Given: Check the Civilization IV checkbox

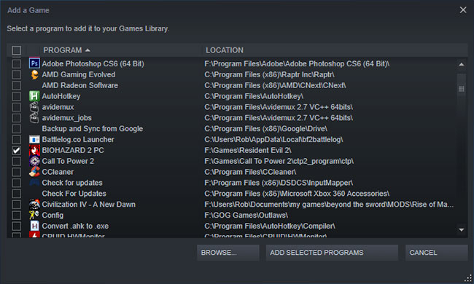Looking at the screenshot, I should pyautogui.click(x=17, y=205).
